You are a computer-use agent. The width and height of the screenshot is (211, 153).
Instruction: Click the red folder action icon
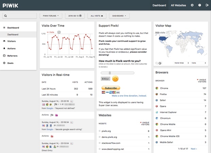coord(52,136)
